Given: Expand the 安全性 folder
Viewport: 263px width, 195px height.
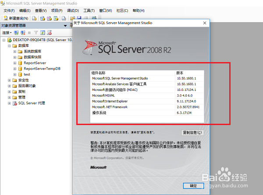Looking at the screenshot, I should 9,80.
